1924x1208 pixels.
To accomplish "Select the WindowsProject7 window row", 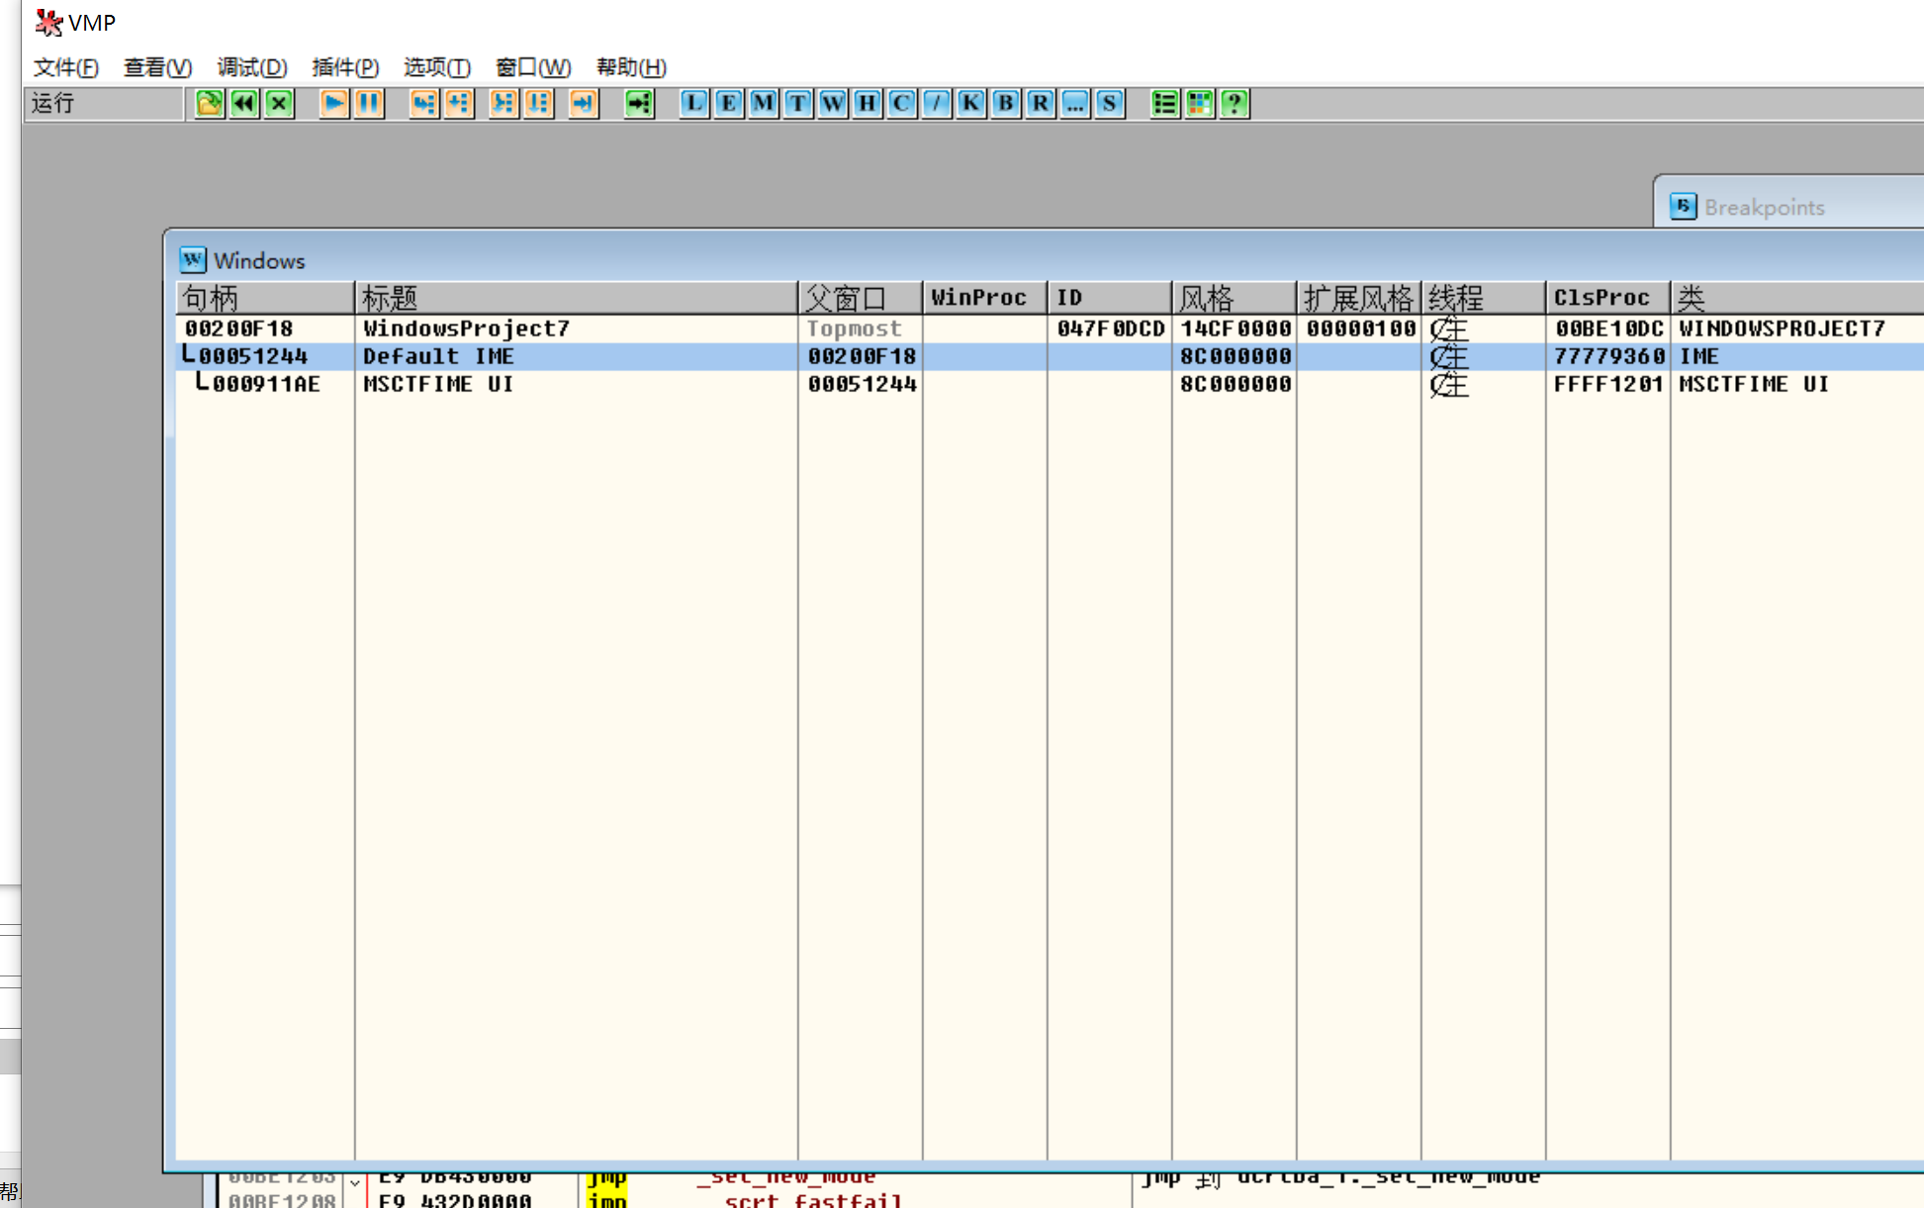I will [465, 328].
